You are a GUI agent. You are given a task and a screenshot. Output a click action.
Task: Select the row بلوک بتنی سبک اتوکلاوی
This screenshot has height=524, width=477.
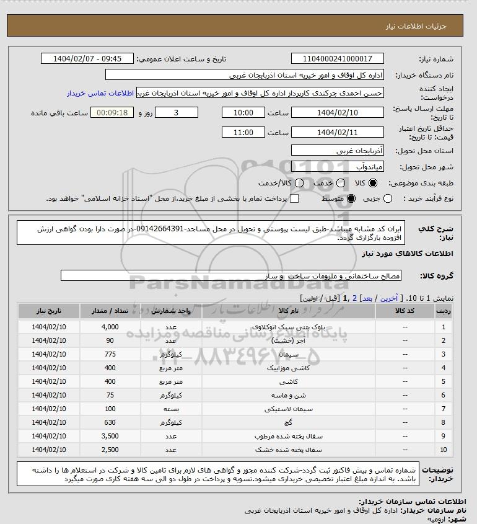(235, 327)
